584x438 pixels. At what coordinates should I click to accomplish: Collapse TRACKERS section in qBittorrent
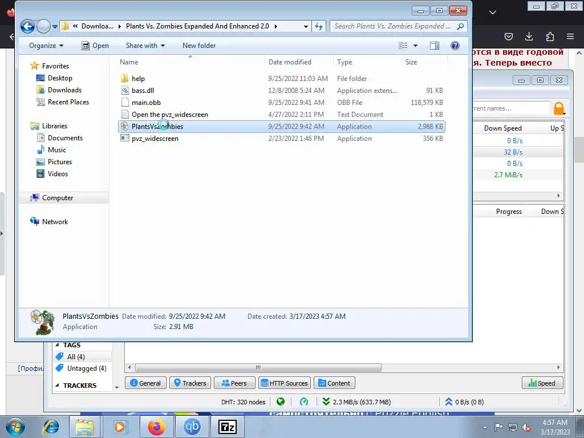tap(57, 385)
